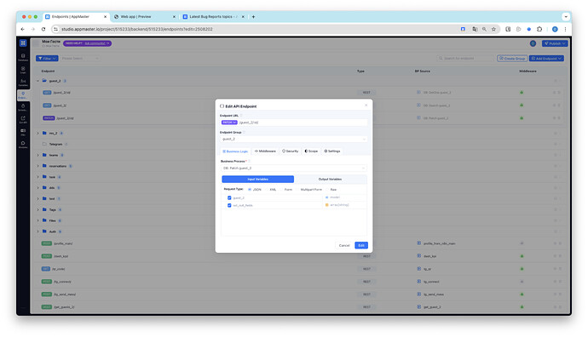
Task: Click the Endpoint URL input field
Action: pos(303,123)
